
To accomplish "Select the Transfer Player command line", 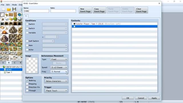I will pos(115,24).
